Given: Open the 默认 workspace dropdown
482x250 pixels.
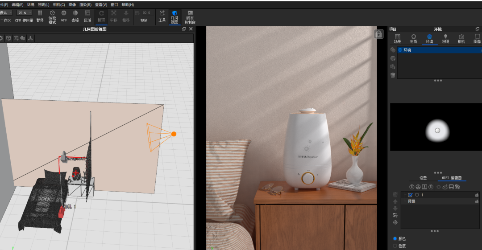Looking at the screenshot, I should pos(6,13).
